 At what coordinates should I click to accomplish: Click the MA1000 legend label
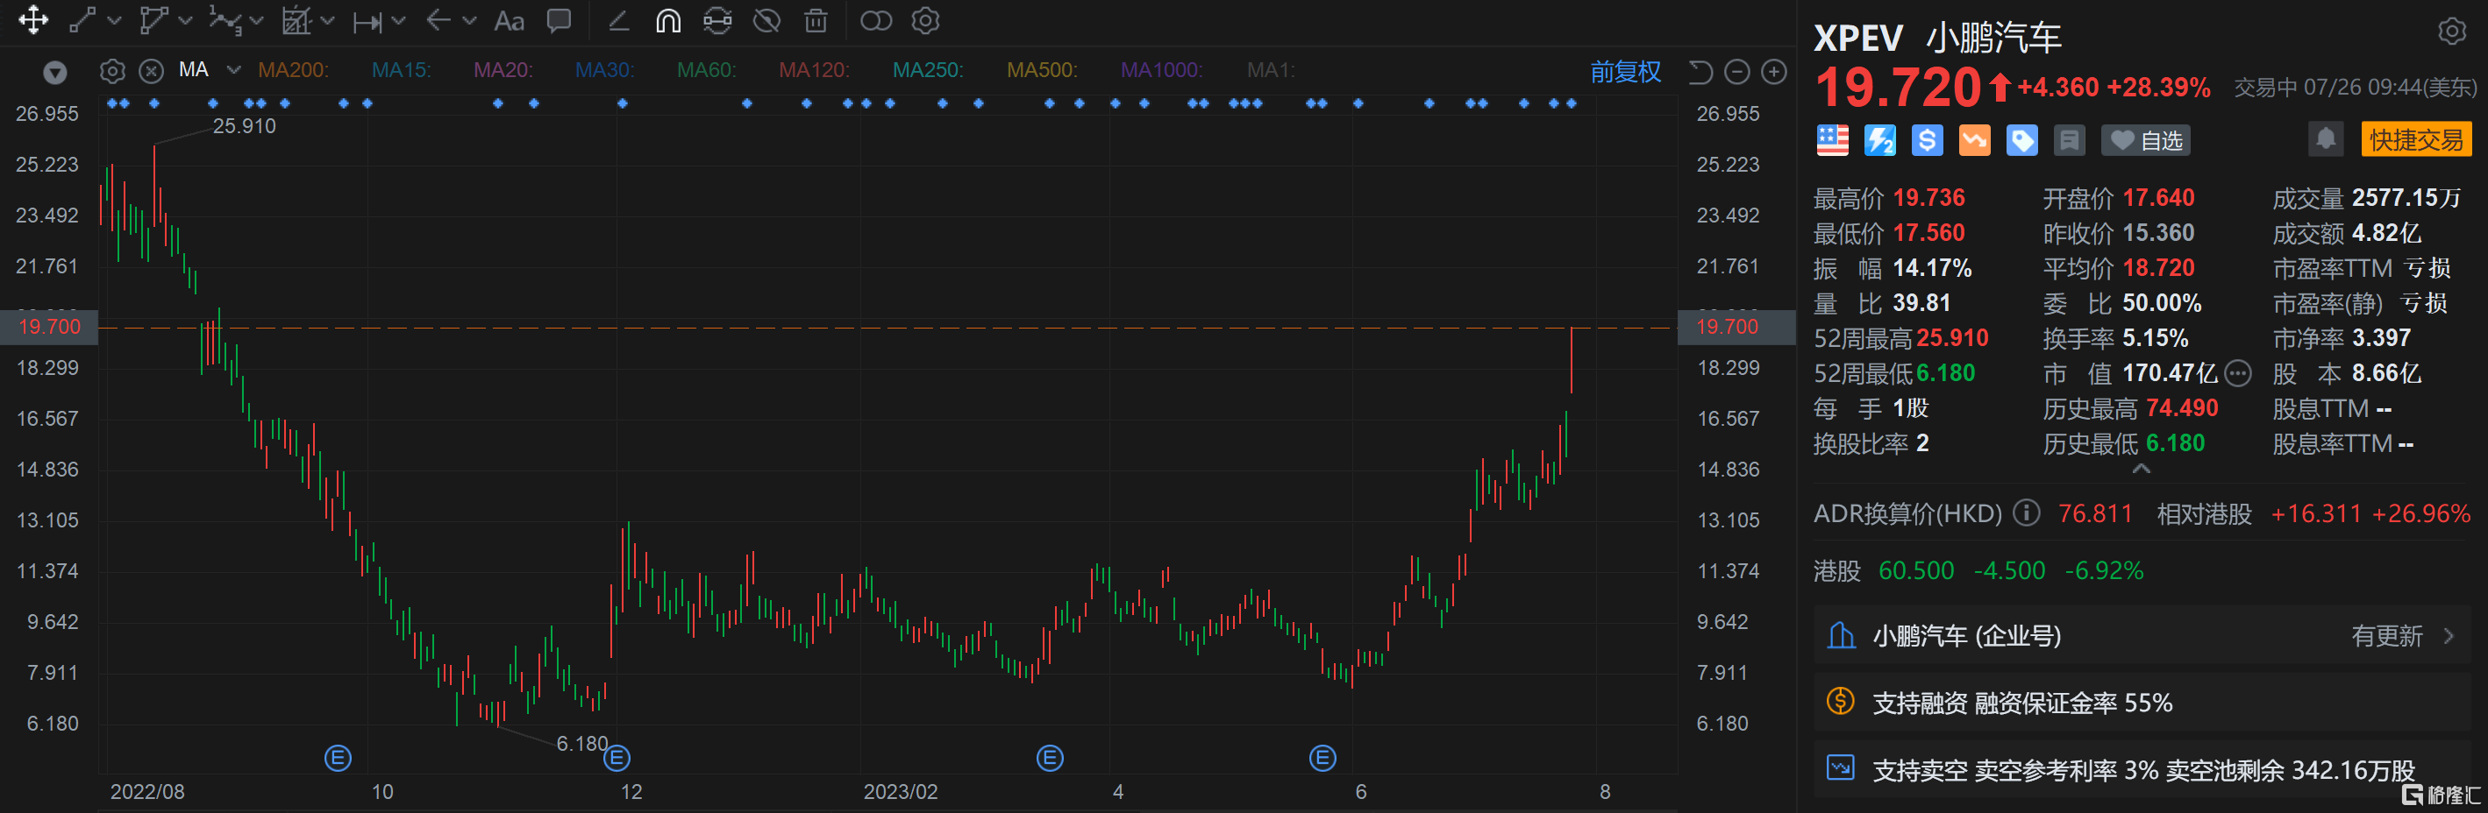1161,70
